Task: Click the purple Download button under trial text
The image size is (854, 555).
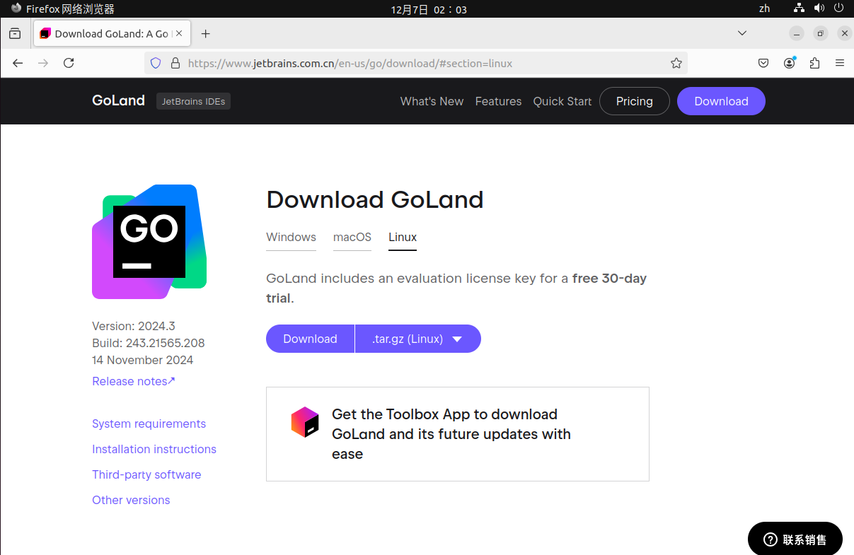Action: tap(310, 339)
